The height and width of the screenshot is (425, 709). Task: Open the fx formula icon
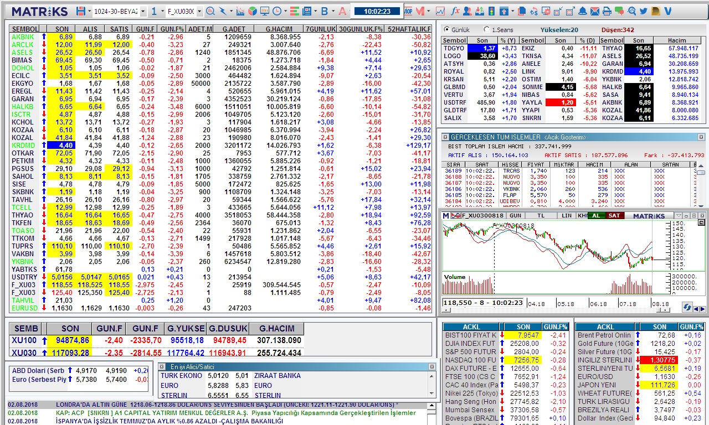point(455,11)
